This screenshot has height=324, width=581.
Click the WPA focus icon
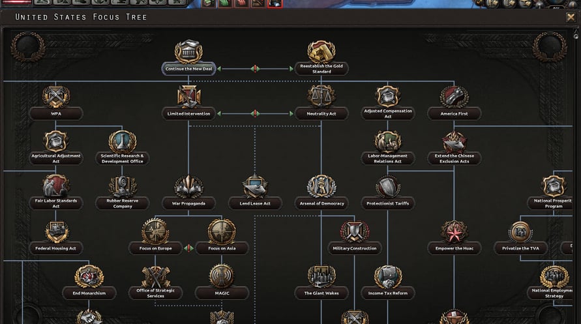(56, 97)
